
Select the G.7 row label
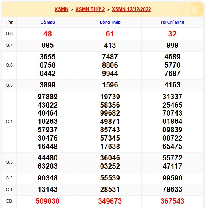pyautogui.click(x=9, y=46)
